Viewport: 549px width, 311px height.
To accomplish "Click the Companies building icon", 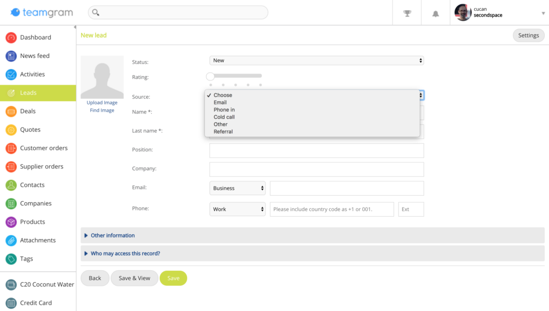I will click(11, 203).
